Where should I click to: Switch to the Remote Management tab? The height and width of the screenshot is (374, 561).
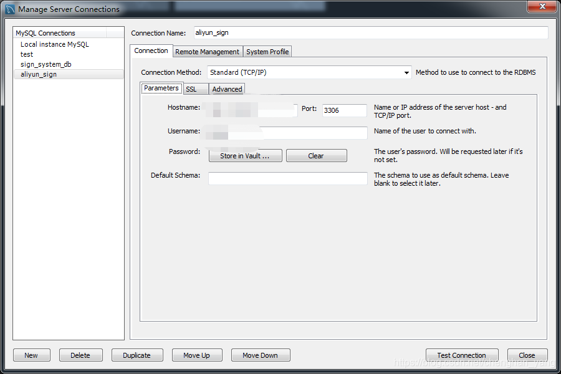pos(207,52)
